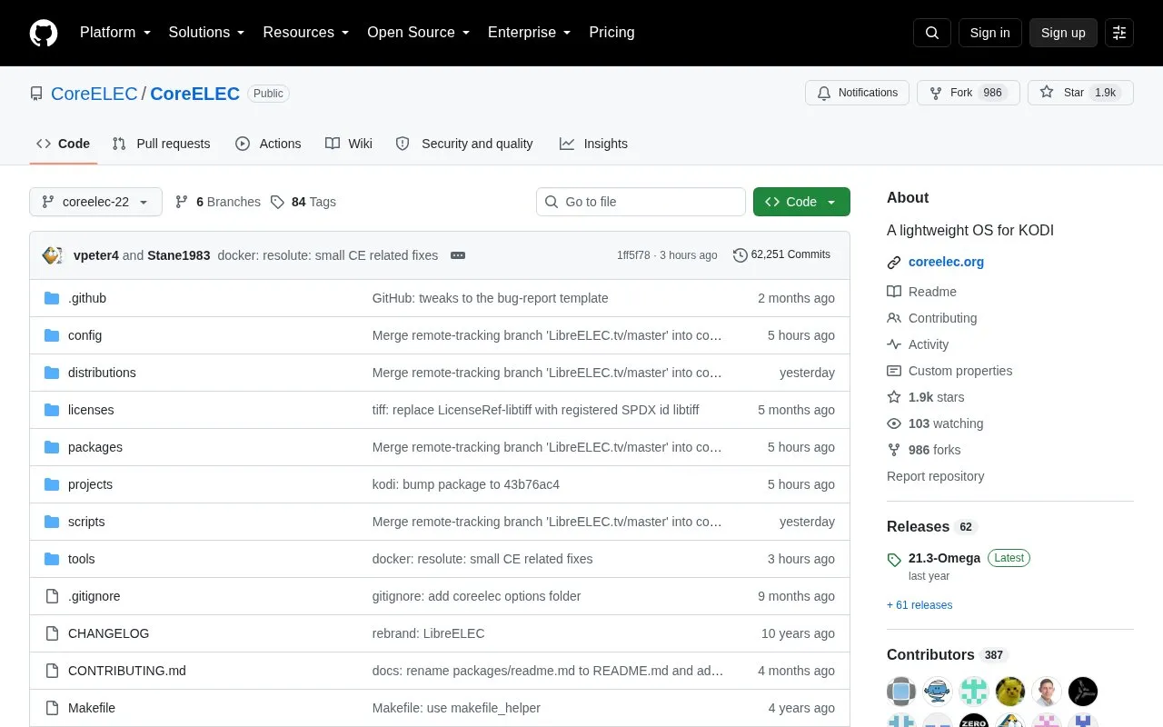Open the CHANGELOG file
Screen dimensions: 1163x727
coord(108,633)
